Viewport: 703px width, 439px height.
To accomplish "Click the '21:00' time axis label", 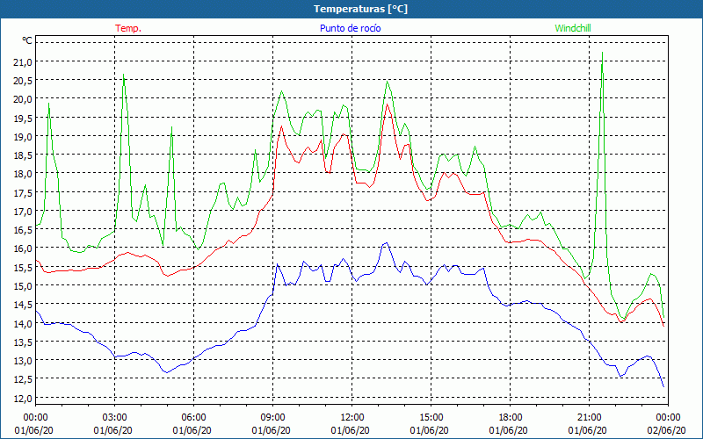I will point(589,418).
